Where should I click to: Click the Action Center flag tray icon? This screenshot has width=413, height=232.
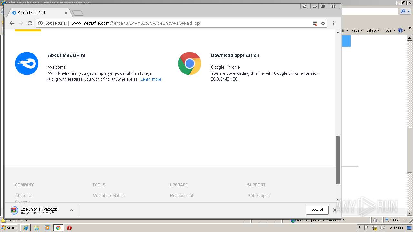367,228
